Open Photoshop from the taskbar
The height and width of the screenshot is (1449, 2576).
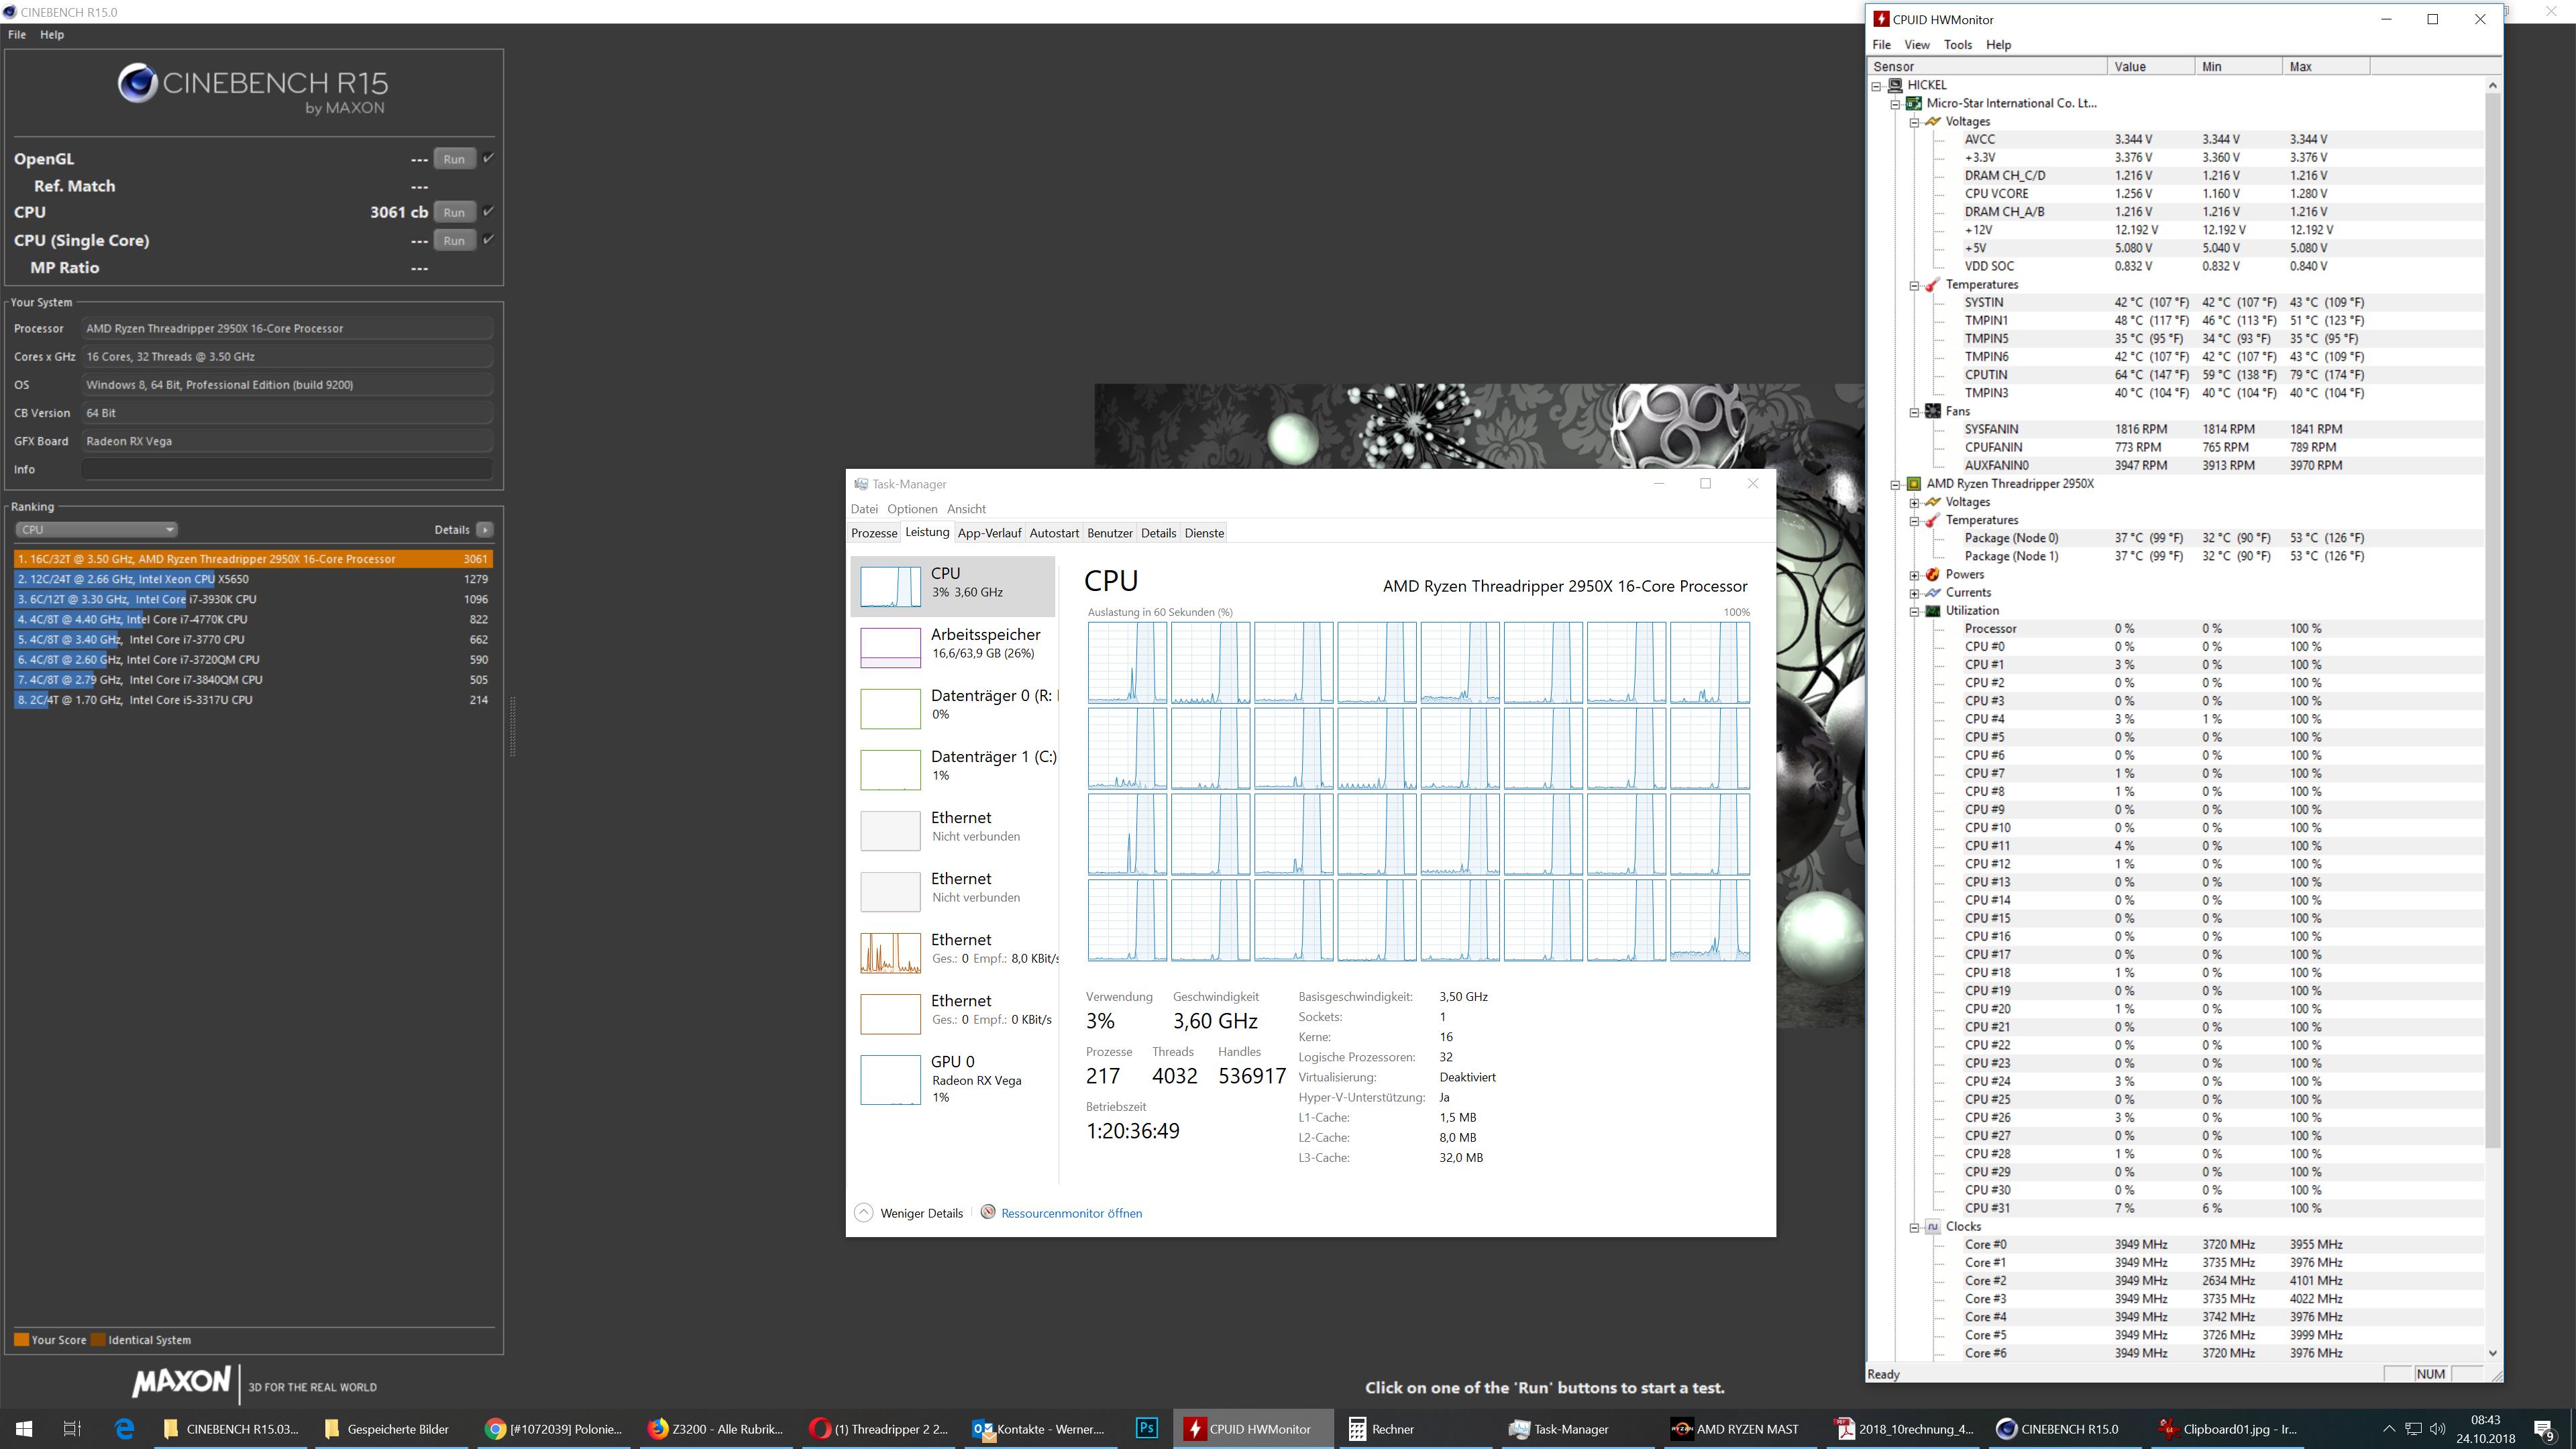pos(1147,1428)
